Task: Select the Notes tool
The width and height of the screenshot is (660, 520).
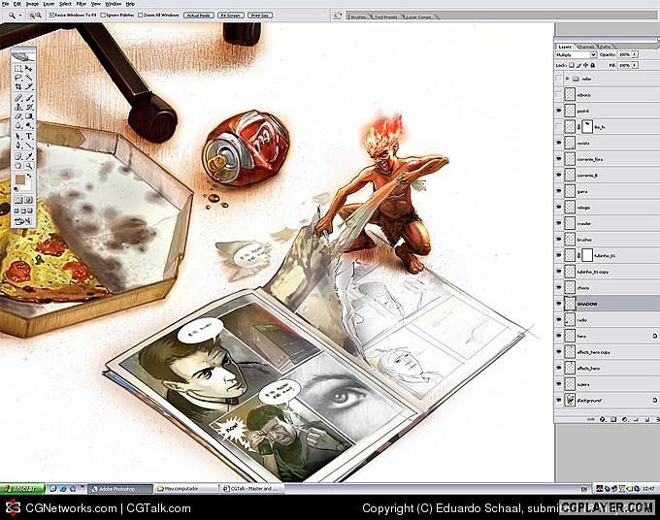Action: coord(18,156)
